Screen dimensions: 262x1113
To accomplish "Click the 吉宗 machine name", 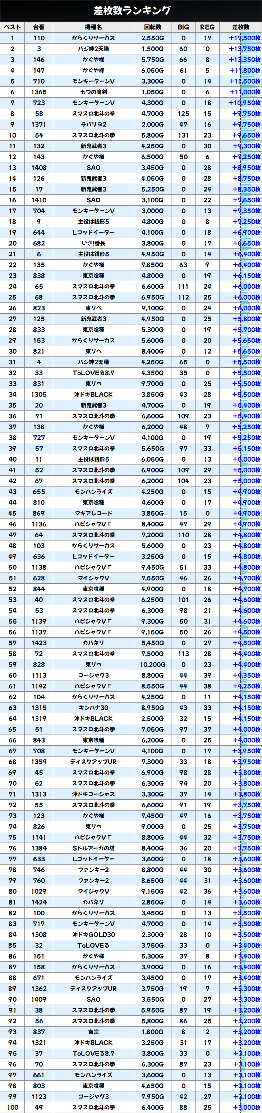I will 93,1032.
